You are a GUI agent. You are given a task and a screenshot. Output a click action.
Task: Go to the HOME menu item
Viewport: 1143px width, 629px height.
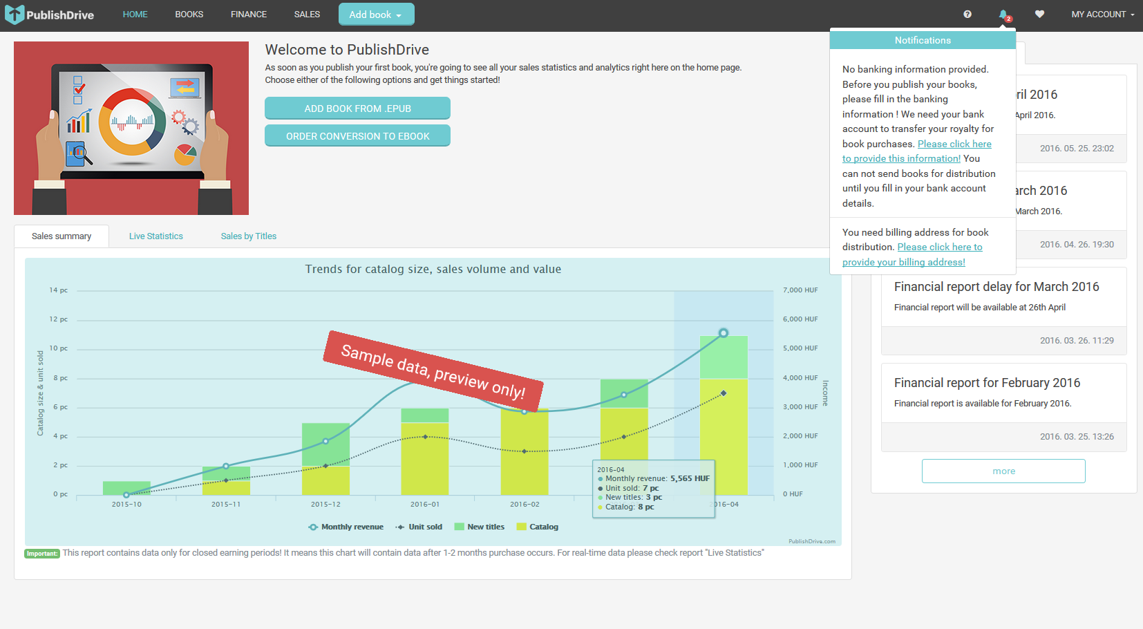[135, 15]
